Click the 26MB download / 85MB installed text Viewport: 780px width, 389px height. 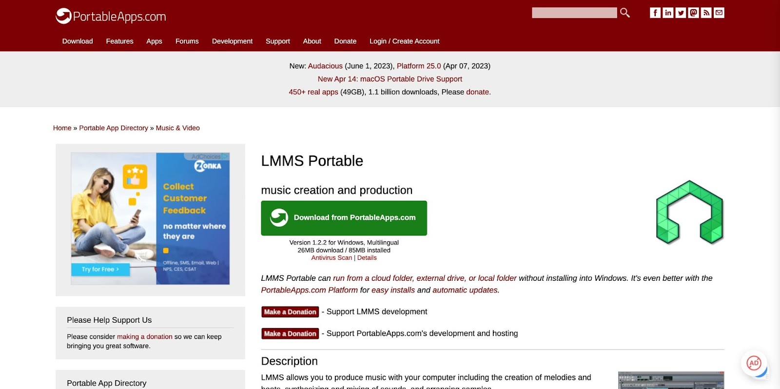pyautogui.click(x=344, y=250)
